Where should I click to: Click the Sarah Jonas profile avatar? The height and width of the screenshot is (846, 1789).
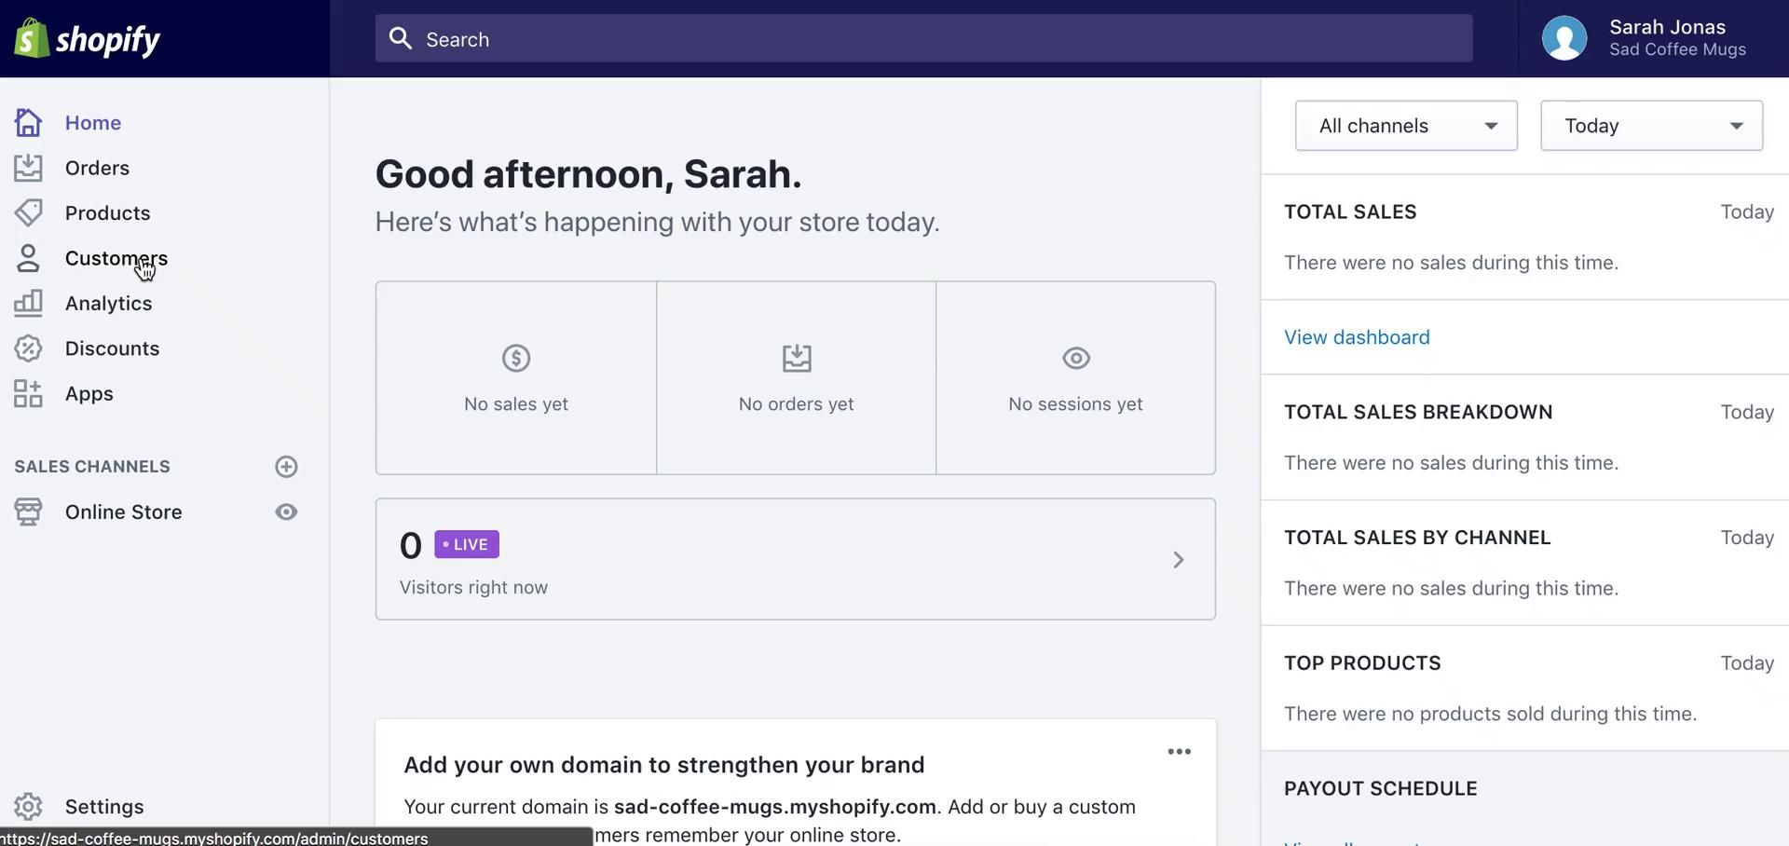point(1564,39)
